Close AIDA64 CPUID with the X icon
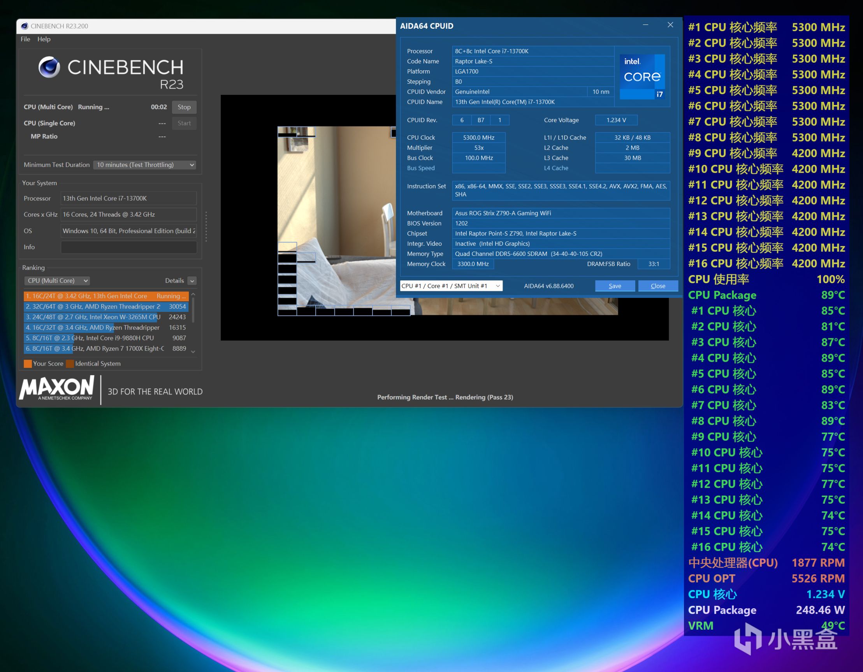863x672 pixels. (x=670, y=25)
